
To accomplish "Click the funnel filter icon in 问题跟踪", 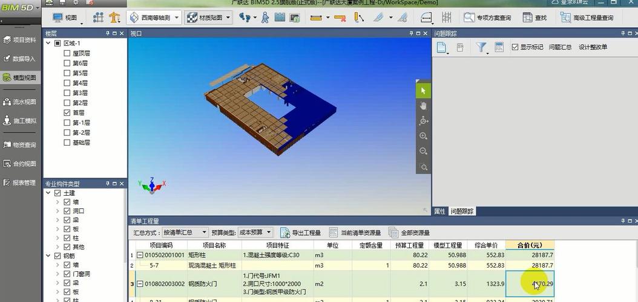I will [481, 48].
